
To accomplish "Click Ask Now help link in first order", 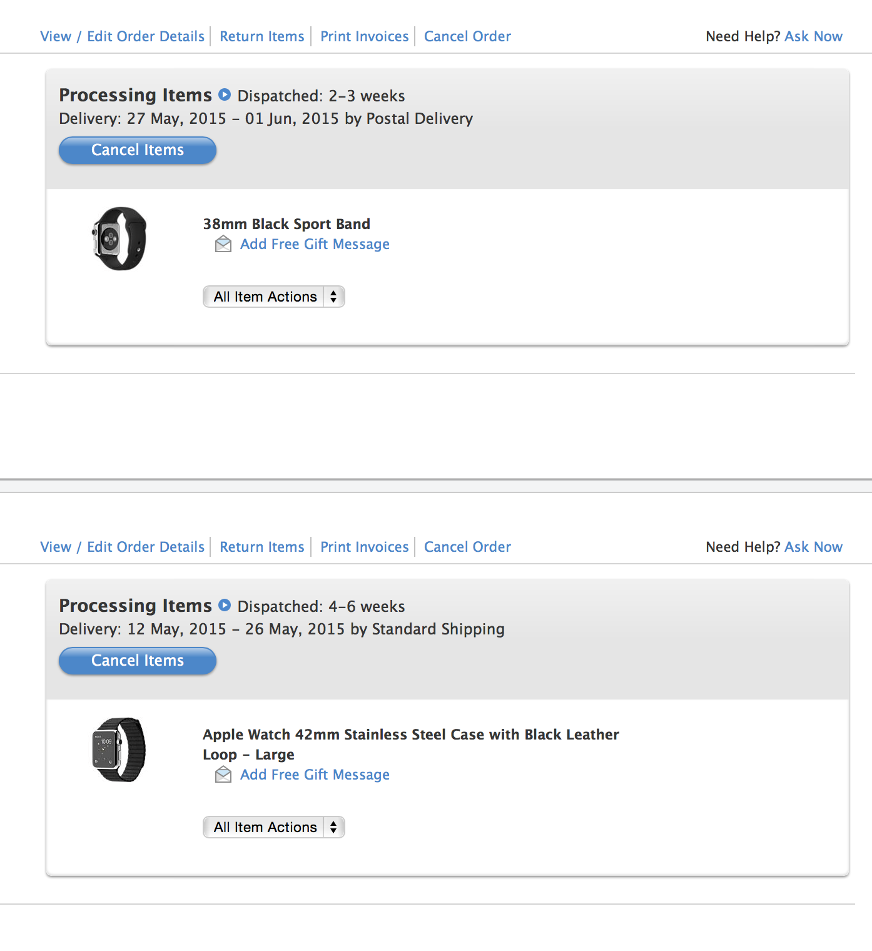I will pyautogui.click(x=813, y=36).
